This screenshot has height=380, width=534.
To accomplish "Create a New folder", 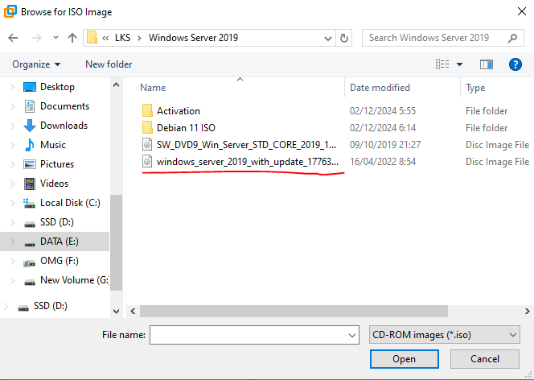I will coord(109,64).
